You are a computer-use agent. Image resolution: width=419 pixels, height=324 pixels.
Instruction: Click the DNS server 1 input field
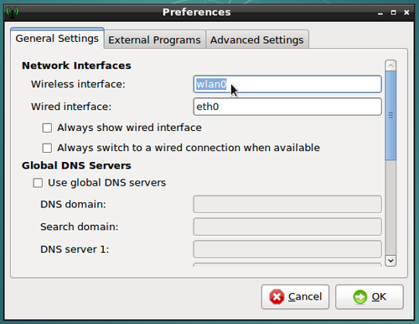[287, 249]
